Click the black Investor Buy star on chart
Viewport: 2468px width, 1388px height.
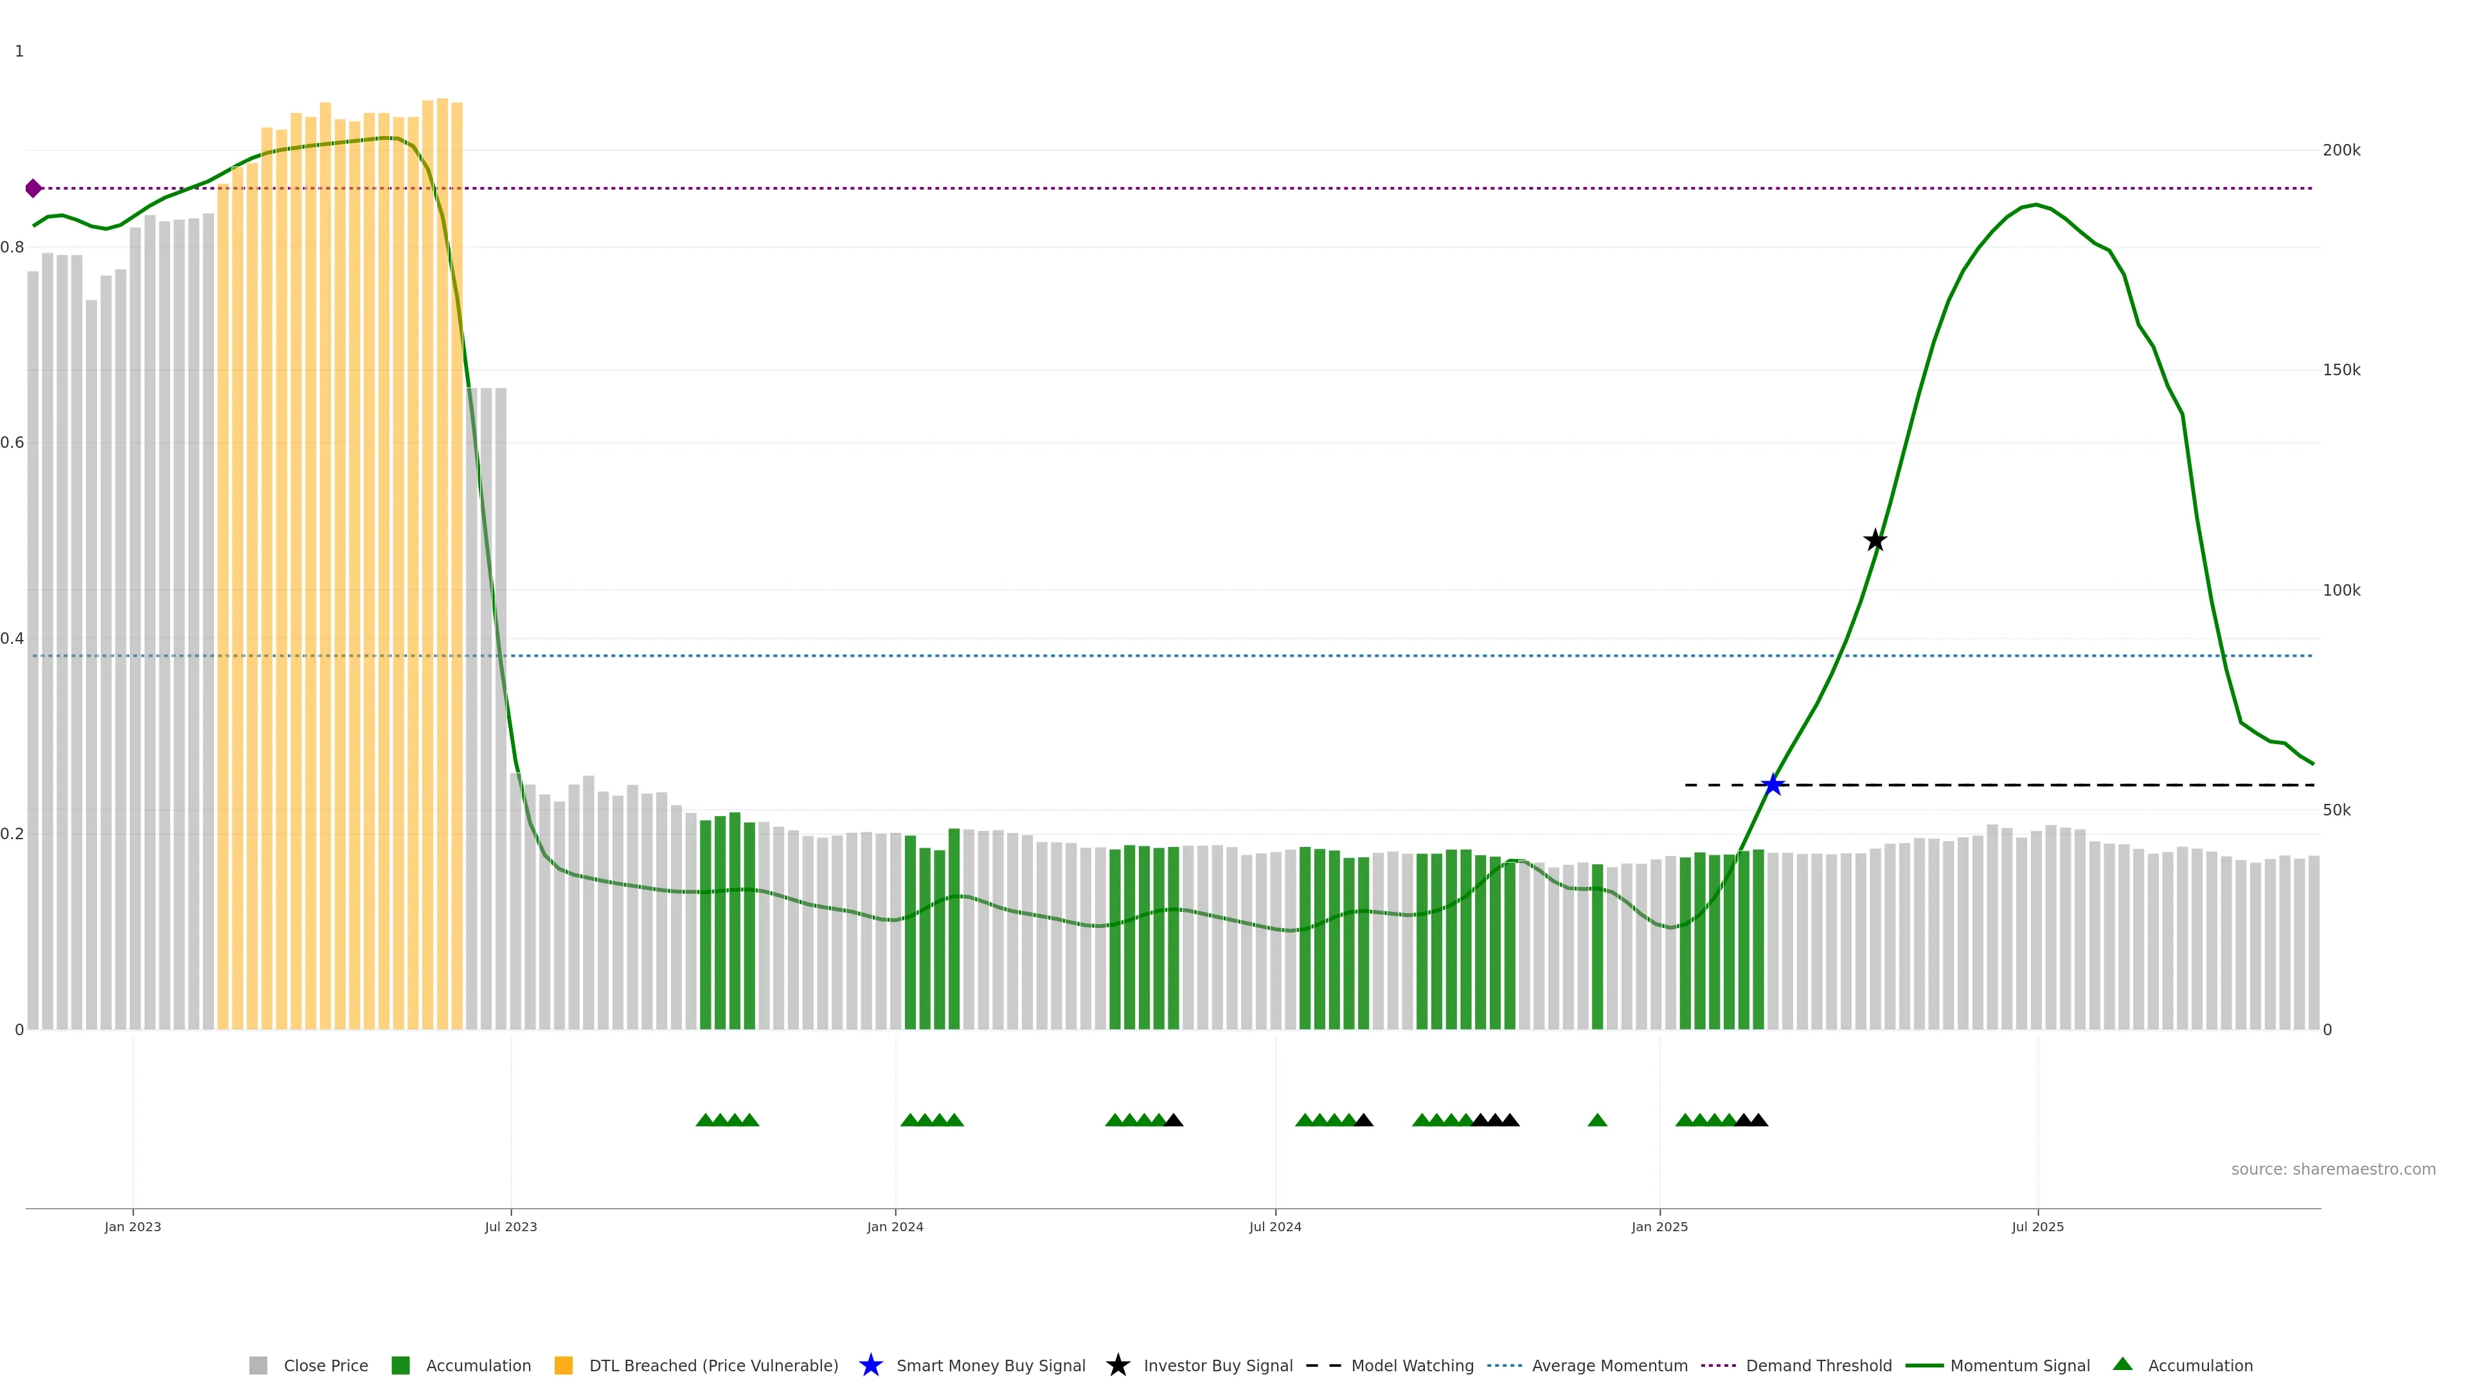(x=1875, y=540)
